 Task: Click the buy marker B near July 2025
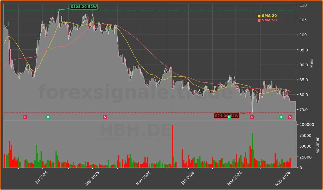(x=48, y=117)
